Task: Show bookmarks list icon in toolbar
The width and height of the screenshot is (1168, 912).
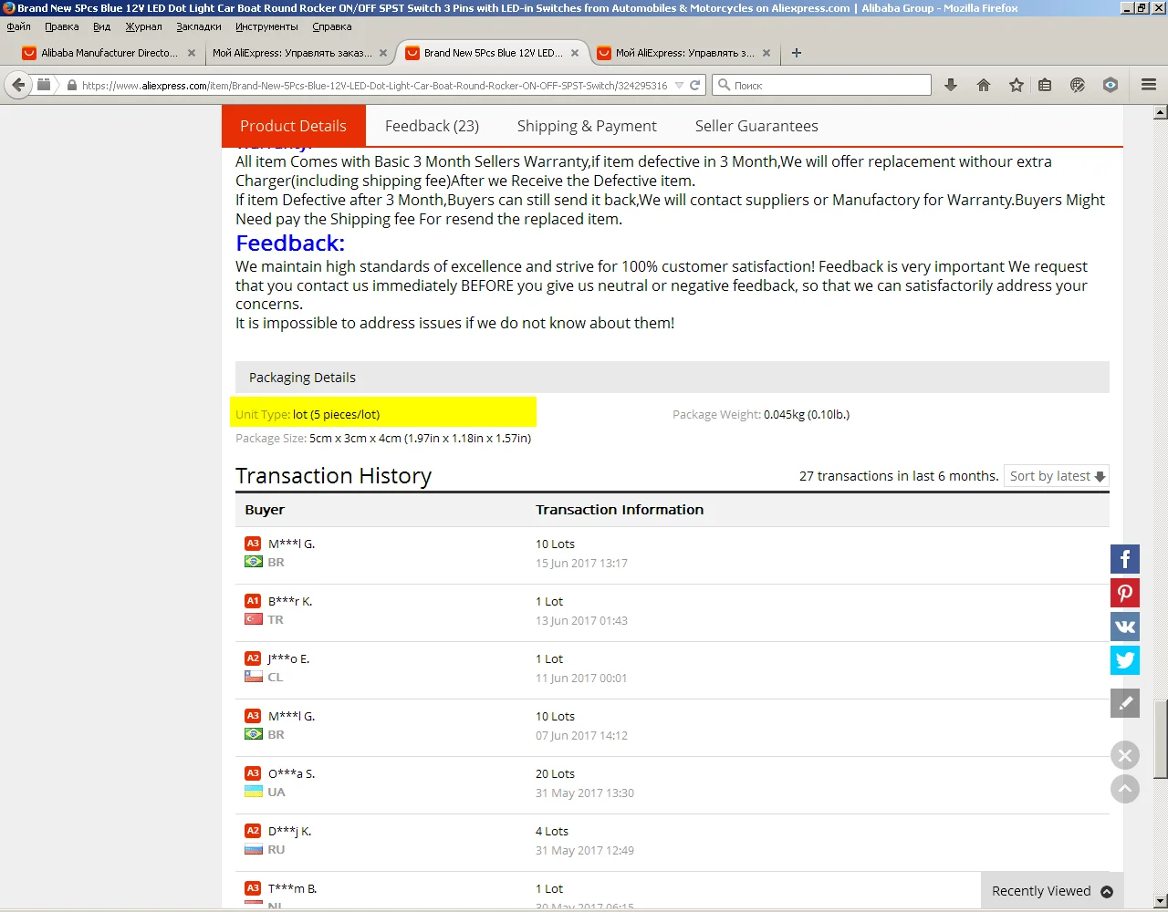Action: pyautogui.click(x=1045, y=85)
